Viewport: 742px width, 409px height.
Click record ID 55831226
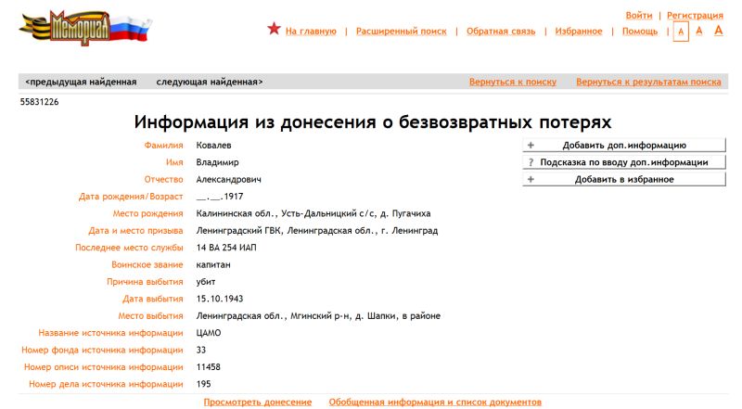[39, 102]
